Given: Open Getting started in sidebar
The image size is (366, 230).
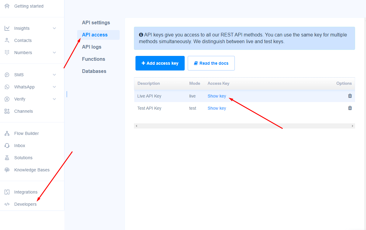Looking at the screenshot, I should (29, 6).
